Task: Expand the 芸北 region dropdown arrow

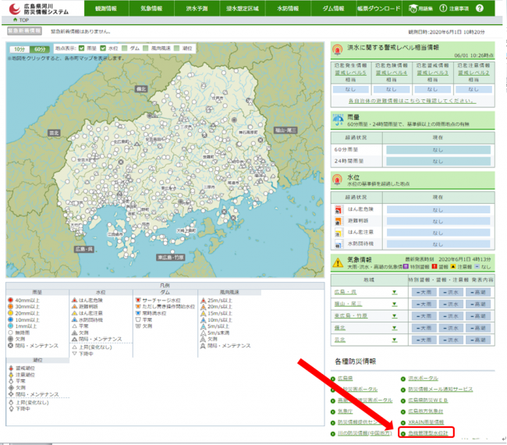Action: pyautogui.click(x=395, y=340)
